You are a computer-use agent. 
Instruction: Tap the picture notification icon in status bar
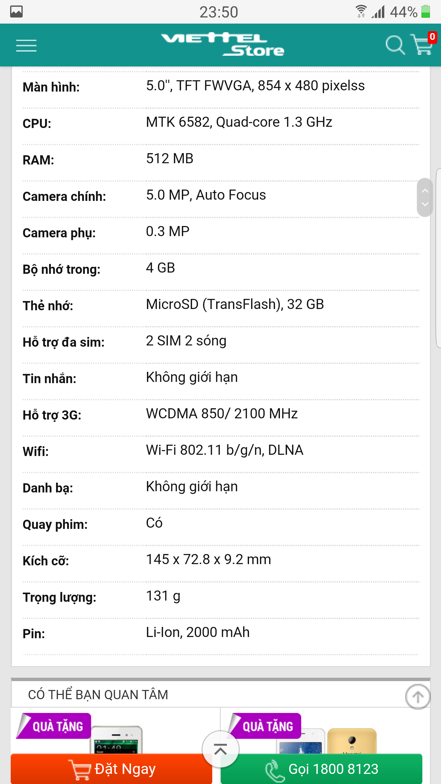(17, 12)
